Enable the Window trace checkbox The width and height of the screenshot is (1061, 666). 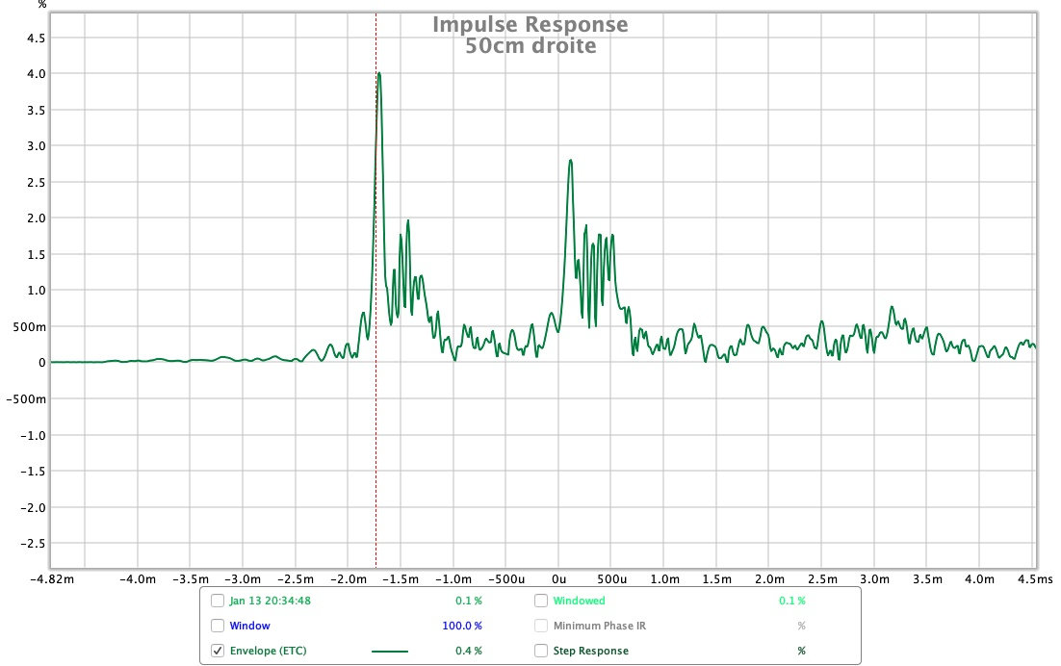click(x=218, y=626)
